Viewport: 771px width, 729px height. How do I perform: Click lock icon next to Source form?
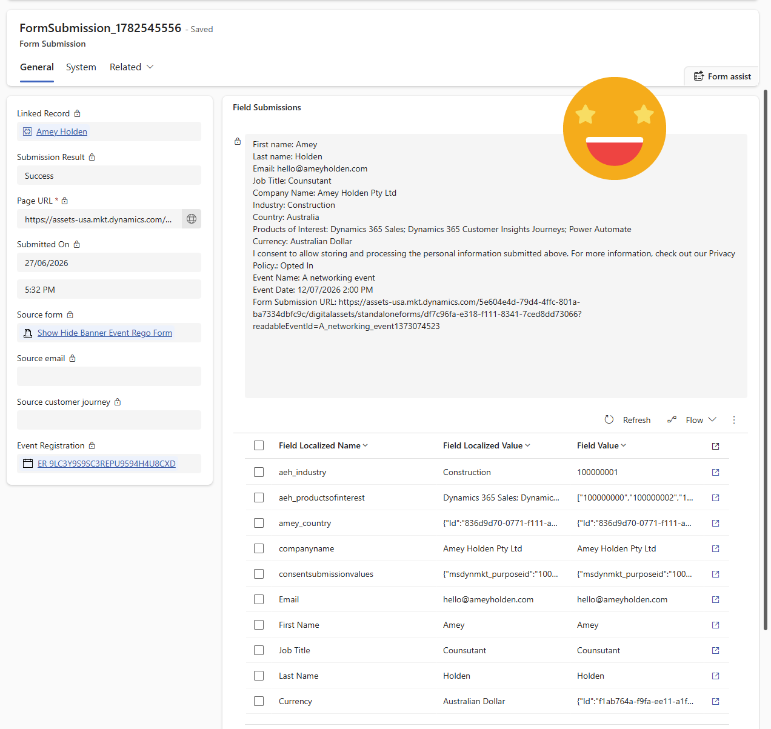[x=70, y=315]
